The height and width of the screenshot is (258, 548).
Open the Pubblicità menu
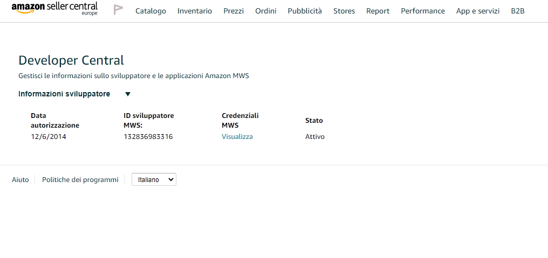[x=305, y=11]
